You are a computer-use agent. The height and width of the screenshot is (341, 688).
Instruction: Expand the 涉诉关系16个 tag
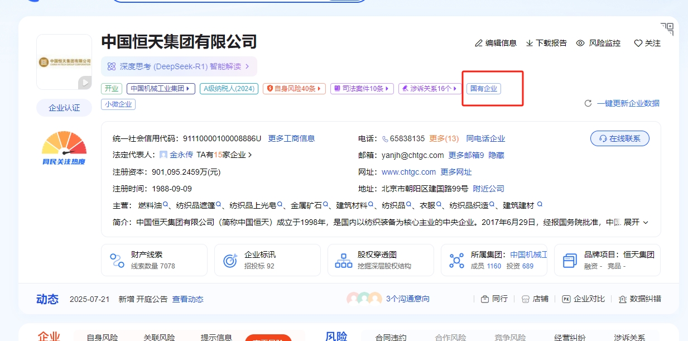click(x=430, y=88)
